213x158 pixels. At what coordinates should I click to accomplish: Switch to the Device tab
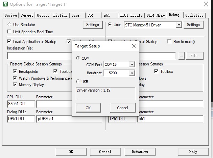pos(10,15)
